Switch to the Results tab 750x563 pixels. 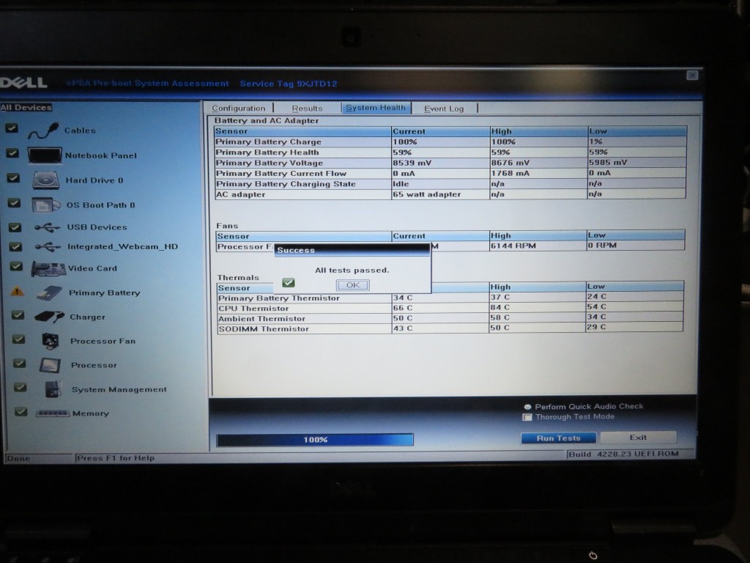(x=307, y=108)
